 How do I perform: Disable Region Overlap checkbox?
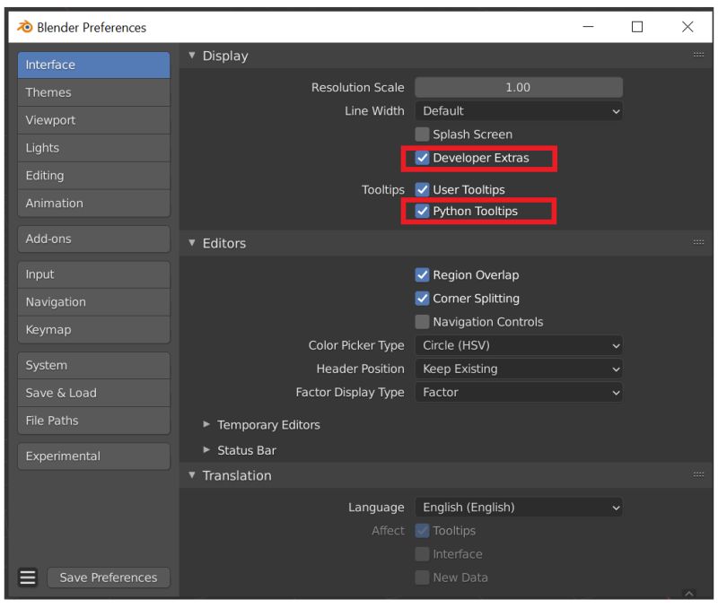click(422, 274)
